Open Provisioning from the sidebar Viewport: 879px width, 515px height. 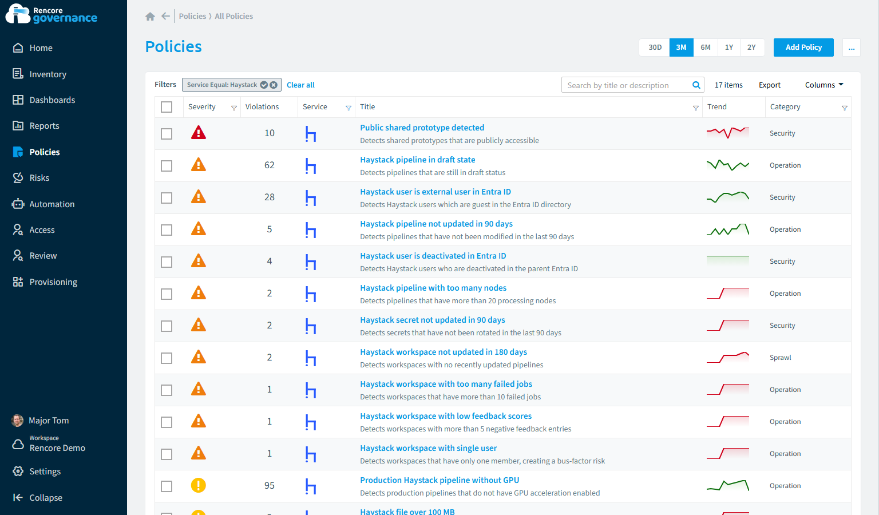pyautogui.click(x=45, y=282)
